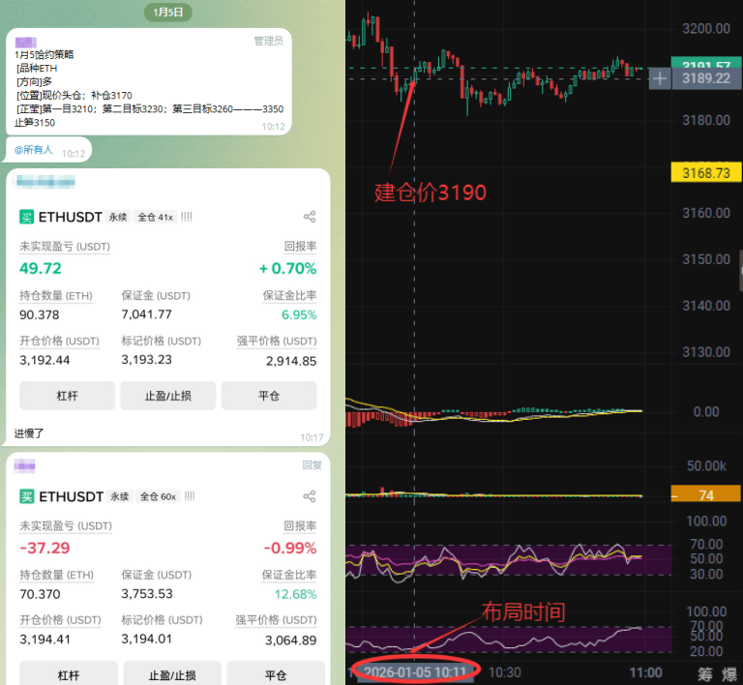
Task: Click entry price 3,194.41
Action: pyautogui.click(x=45, y=640)
